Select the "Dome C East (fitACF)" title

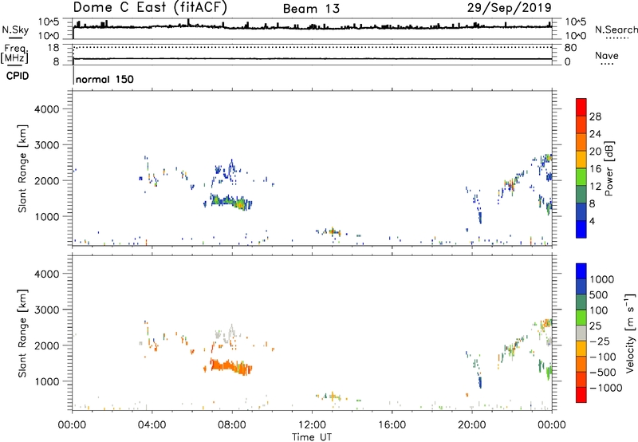(x=150, y=8)
